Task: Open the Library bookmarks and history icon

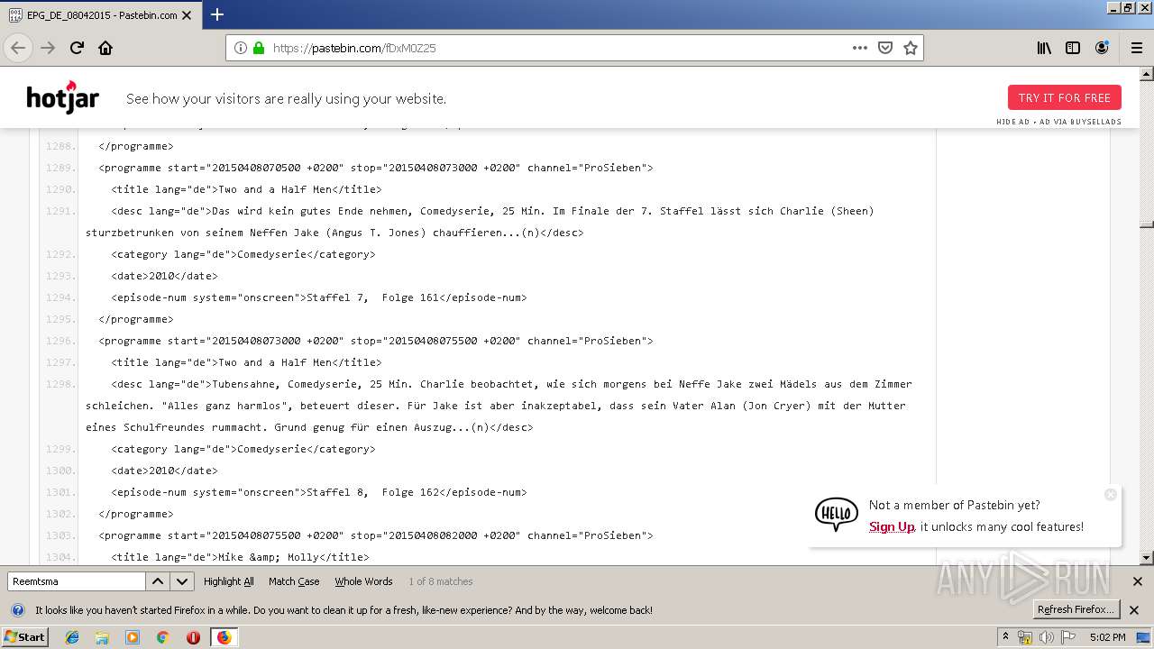Action: pos(1044,48)
